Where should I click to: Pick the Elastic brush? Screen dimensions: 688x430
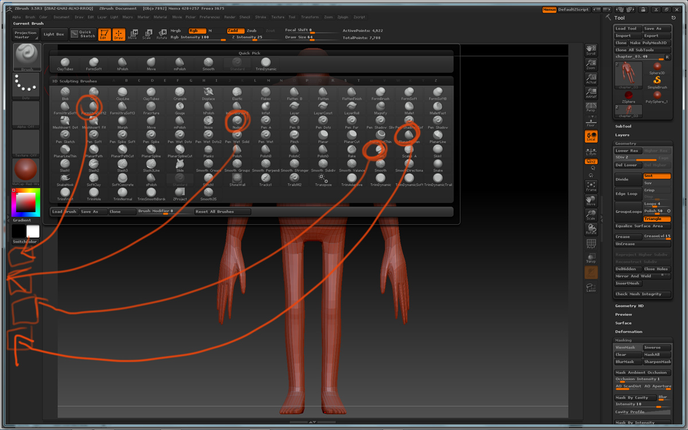237,94
